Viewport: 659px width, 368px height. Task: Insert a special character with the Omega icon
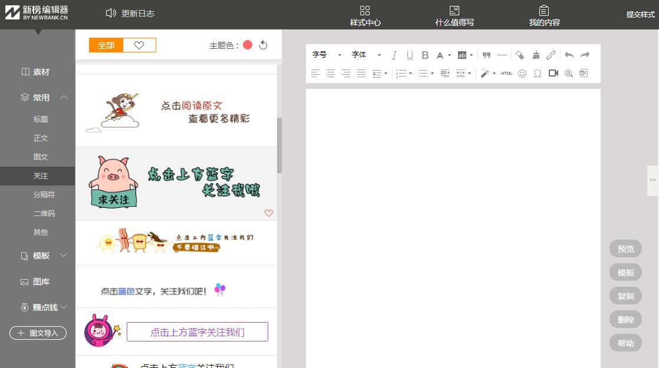(538, 73)
